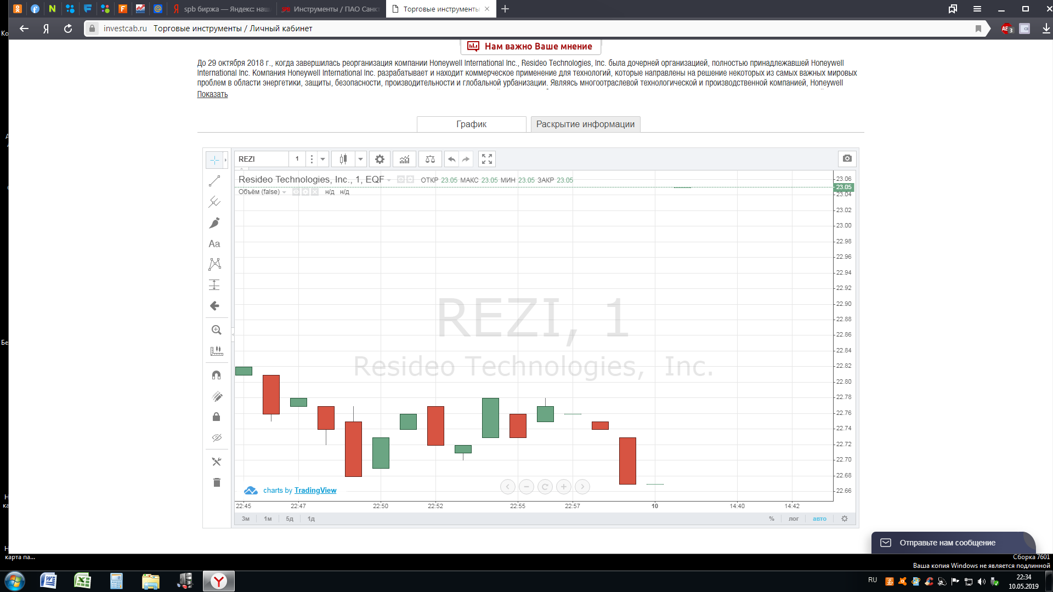This screenshot has height=592, width=1053.
Task: Toggle hide all drawing tools
Action: pos(217,437)
